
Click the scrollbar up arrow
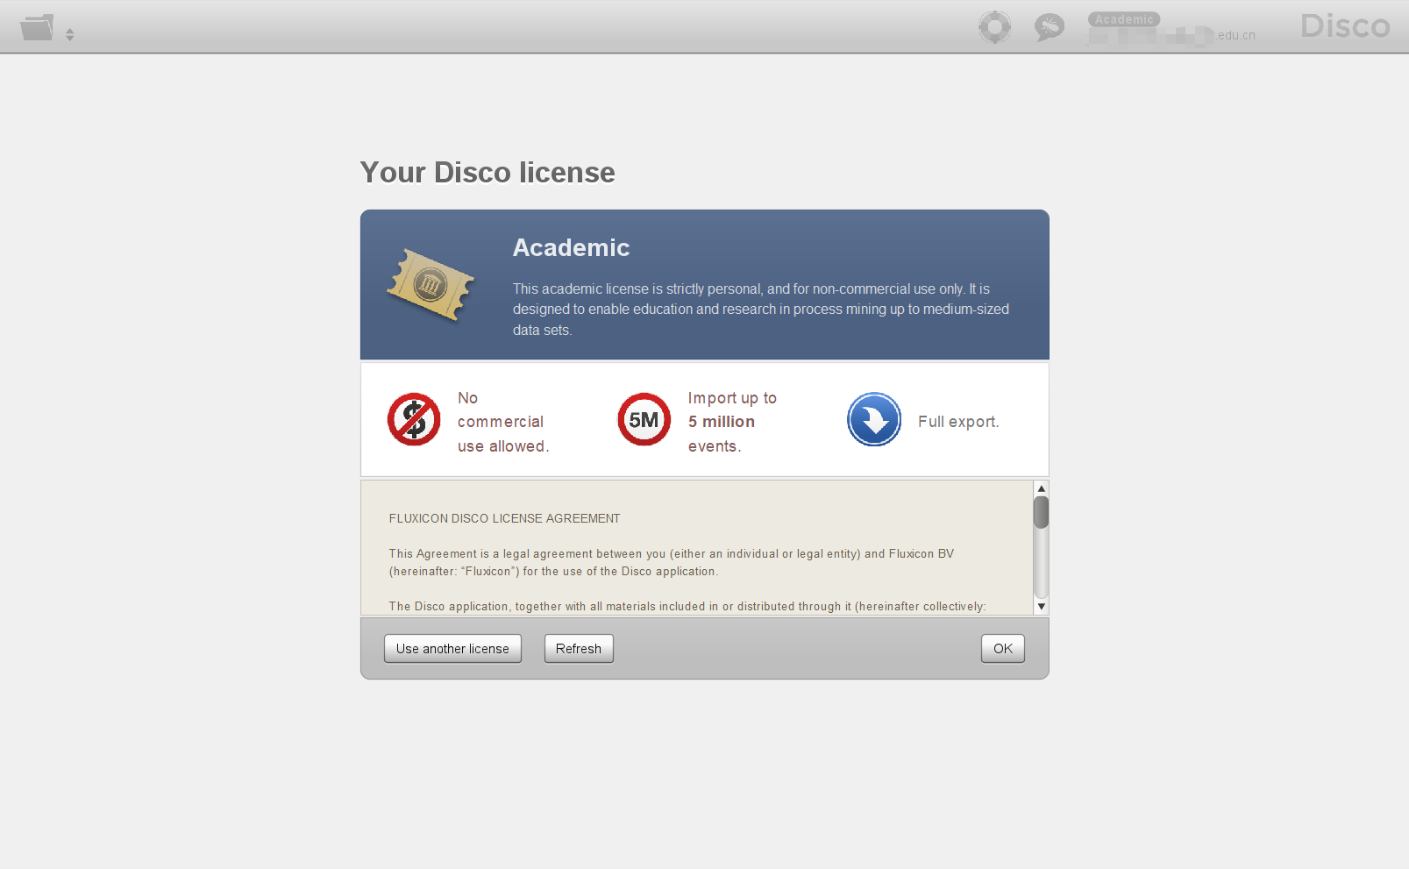pyautogui.click(x=1041, y=488)
